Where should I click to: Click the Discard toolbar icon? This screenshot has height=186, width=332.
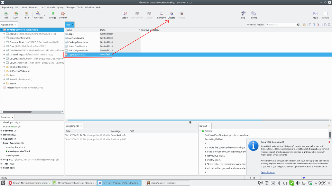[x=172, y=15]
